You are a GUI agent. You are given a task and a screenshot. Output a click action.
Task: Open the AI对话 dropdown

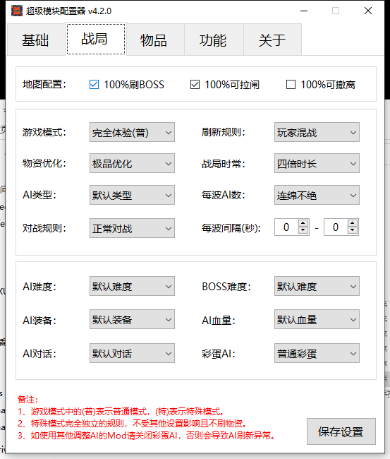tap(132, 353)
